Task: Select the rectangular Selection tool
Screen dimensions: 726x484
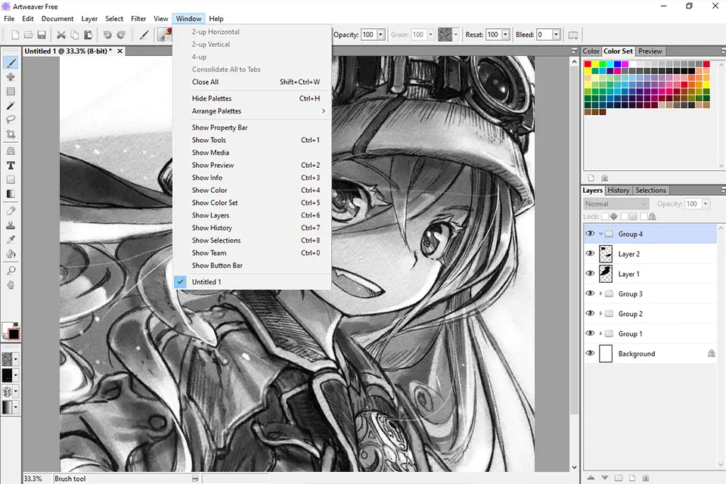Action: [x=11, y=92]
